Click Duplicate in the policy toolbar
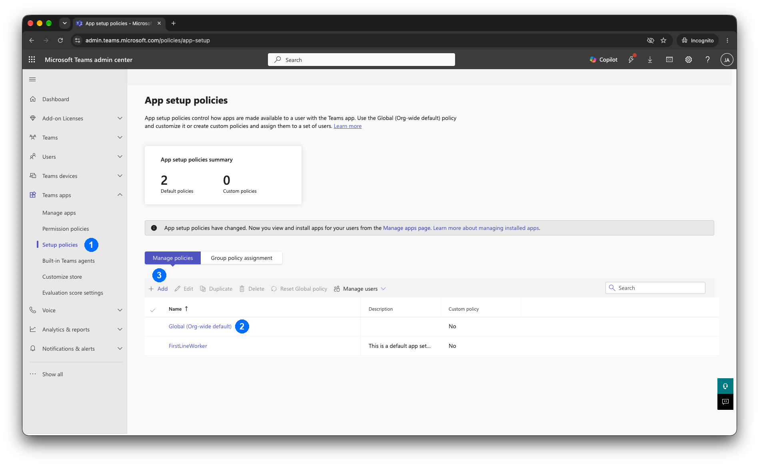The image size is (759, 465). [216, 289]
